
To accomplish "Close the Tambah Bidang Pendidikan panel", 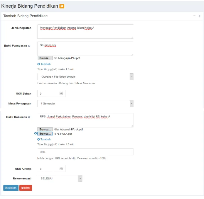I will (199, 16).
